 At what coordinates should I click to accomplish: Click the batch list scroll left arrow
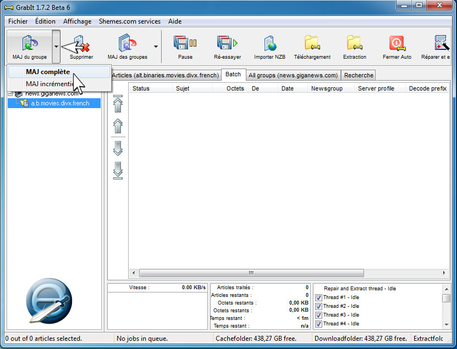[134, 273]
